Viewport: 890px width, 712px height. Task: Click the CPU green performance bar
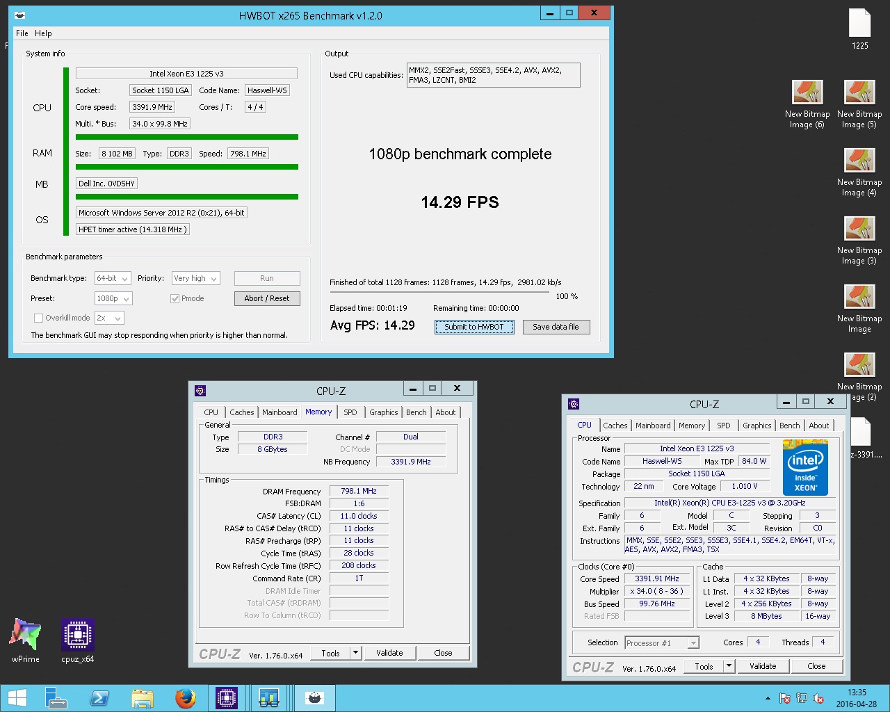pos(187,137)
